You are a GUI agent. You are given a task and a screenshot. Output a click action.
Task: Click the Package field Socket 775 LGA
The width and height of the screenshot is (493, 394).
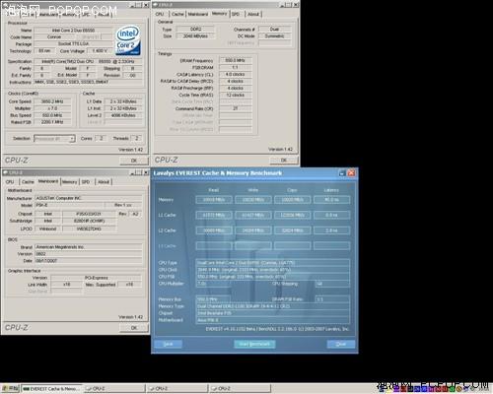(x=73, y=44)
